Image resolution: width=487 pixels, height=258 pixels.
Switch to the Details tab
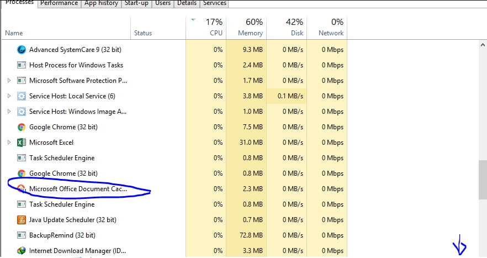[x=187, y=3]
